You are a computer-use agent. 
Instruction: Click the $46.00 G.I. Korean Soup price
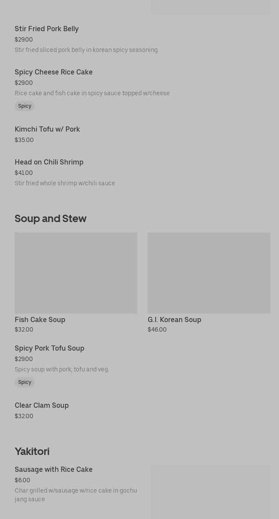tap(157, 330)
